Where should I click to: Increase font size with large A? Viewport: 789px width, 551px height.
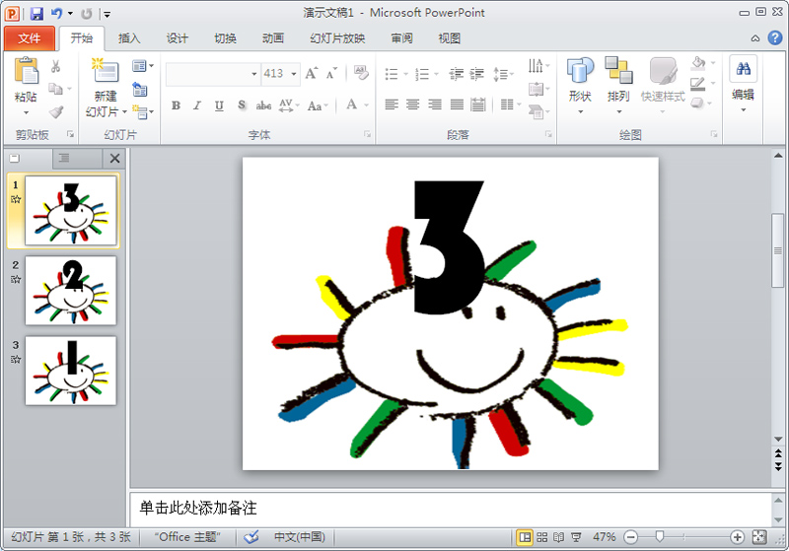312,74
